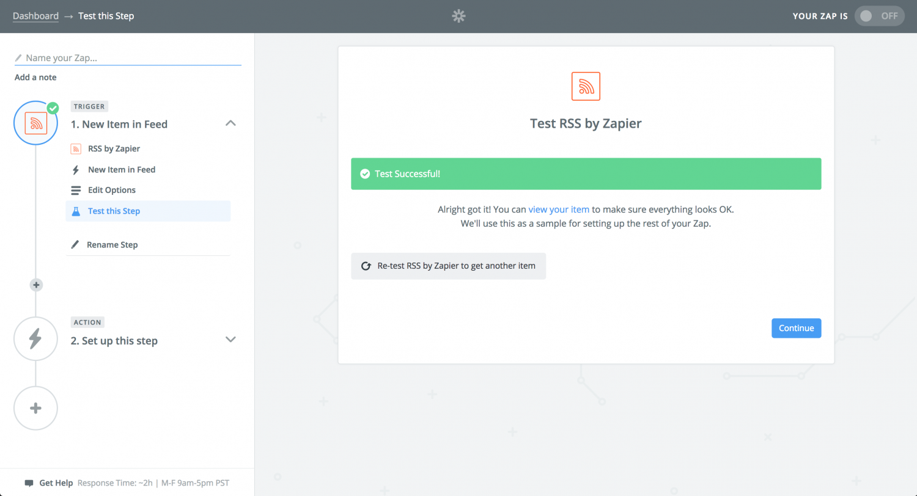Screen dimensions: 917x496
Task: Add a new step with large plus circle
Action: click(x=35, y=408)
